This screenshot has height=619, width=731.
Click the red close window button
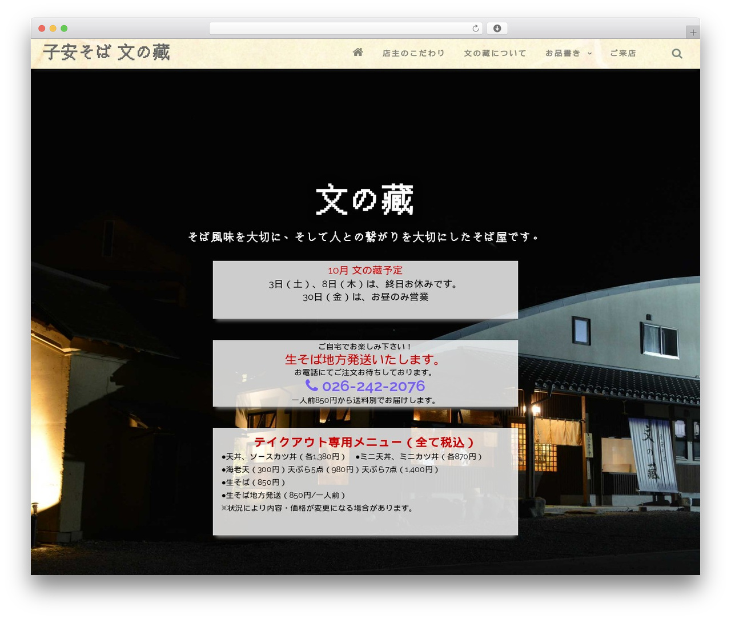click(x=42, y=29)
